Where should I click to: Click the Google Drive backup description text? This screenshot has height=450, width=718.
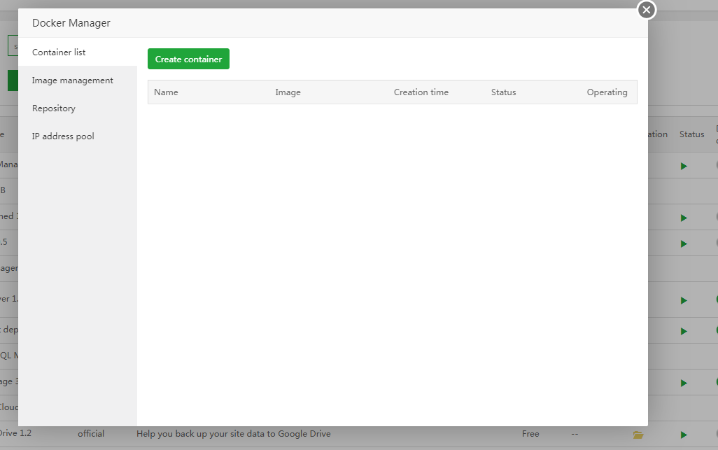tap(233, 433)
